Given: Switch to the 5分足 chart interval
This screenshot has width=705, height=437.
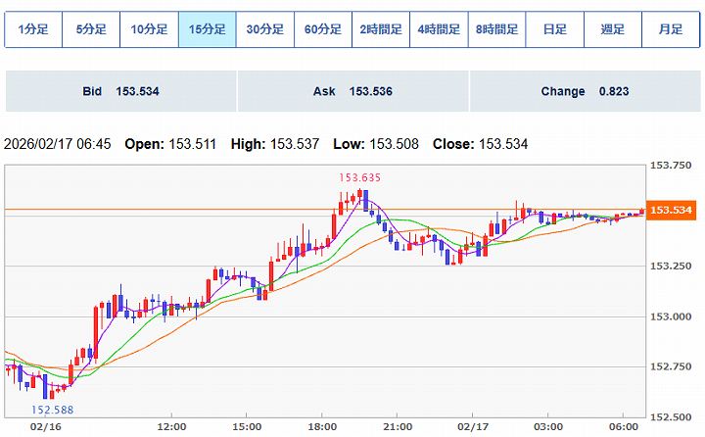Looking at the screenshot, I should click(91, 29).
